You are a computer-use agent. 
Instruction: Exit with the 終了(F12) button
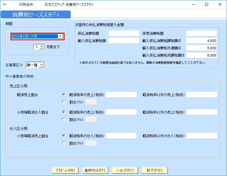coord(155,170)
